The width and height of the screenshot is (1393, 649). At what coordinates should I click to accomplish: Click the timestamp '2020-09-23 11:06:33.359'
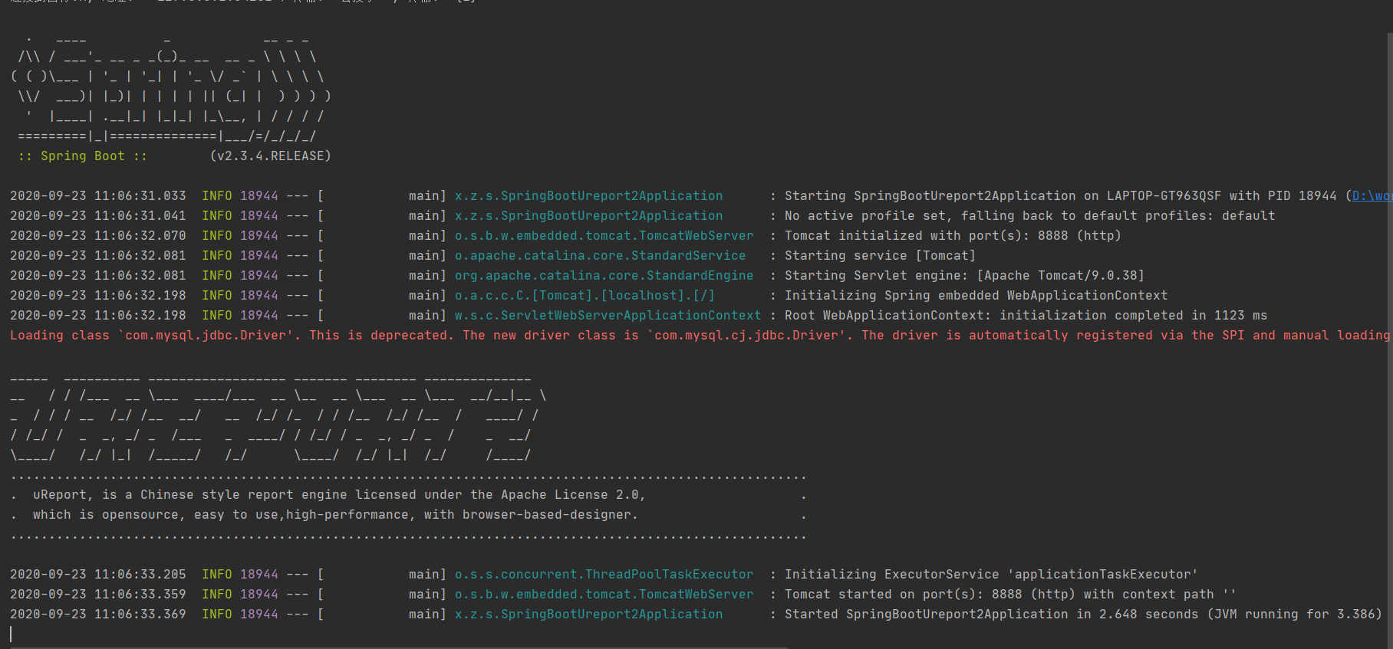[98, 595]
